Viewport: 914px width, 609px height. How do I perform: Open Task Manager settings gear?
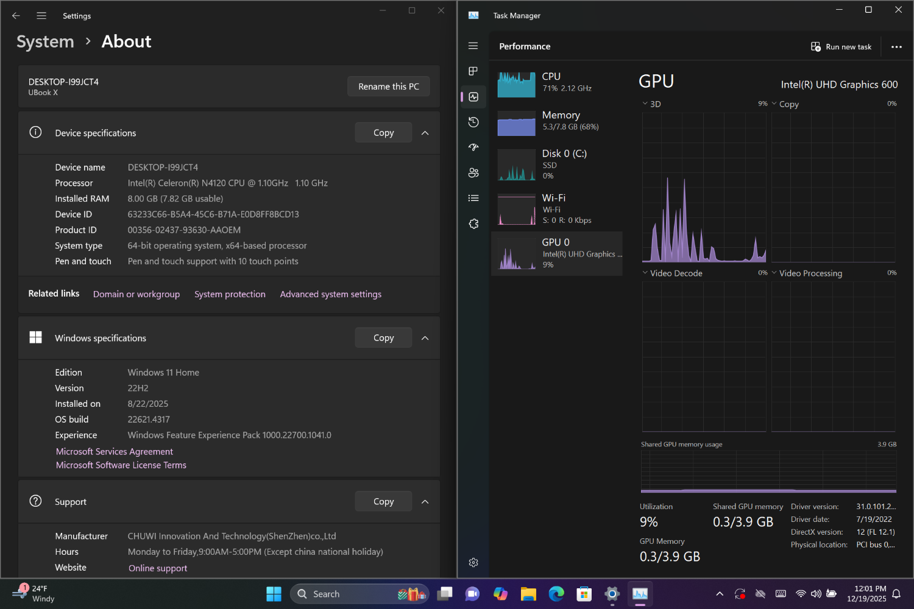473,563
